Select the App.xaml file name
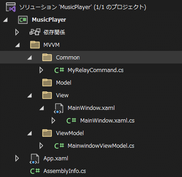This screenshot has height=177, width=182. (x=56, y=159)
